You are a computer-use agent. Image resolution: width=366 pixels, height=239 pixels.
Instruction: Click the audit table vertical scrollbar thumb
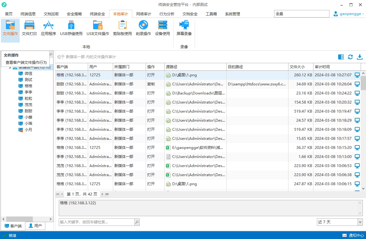click(363, 83)
